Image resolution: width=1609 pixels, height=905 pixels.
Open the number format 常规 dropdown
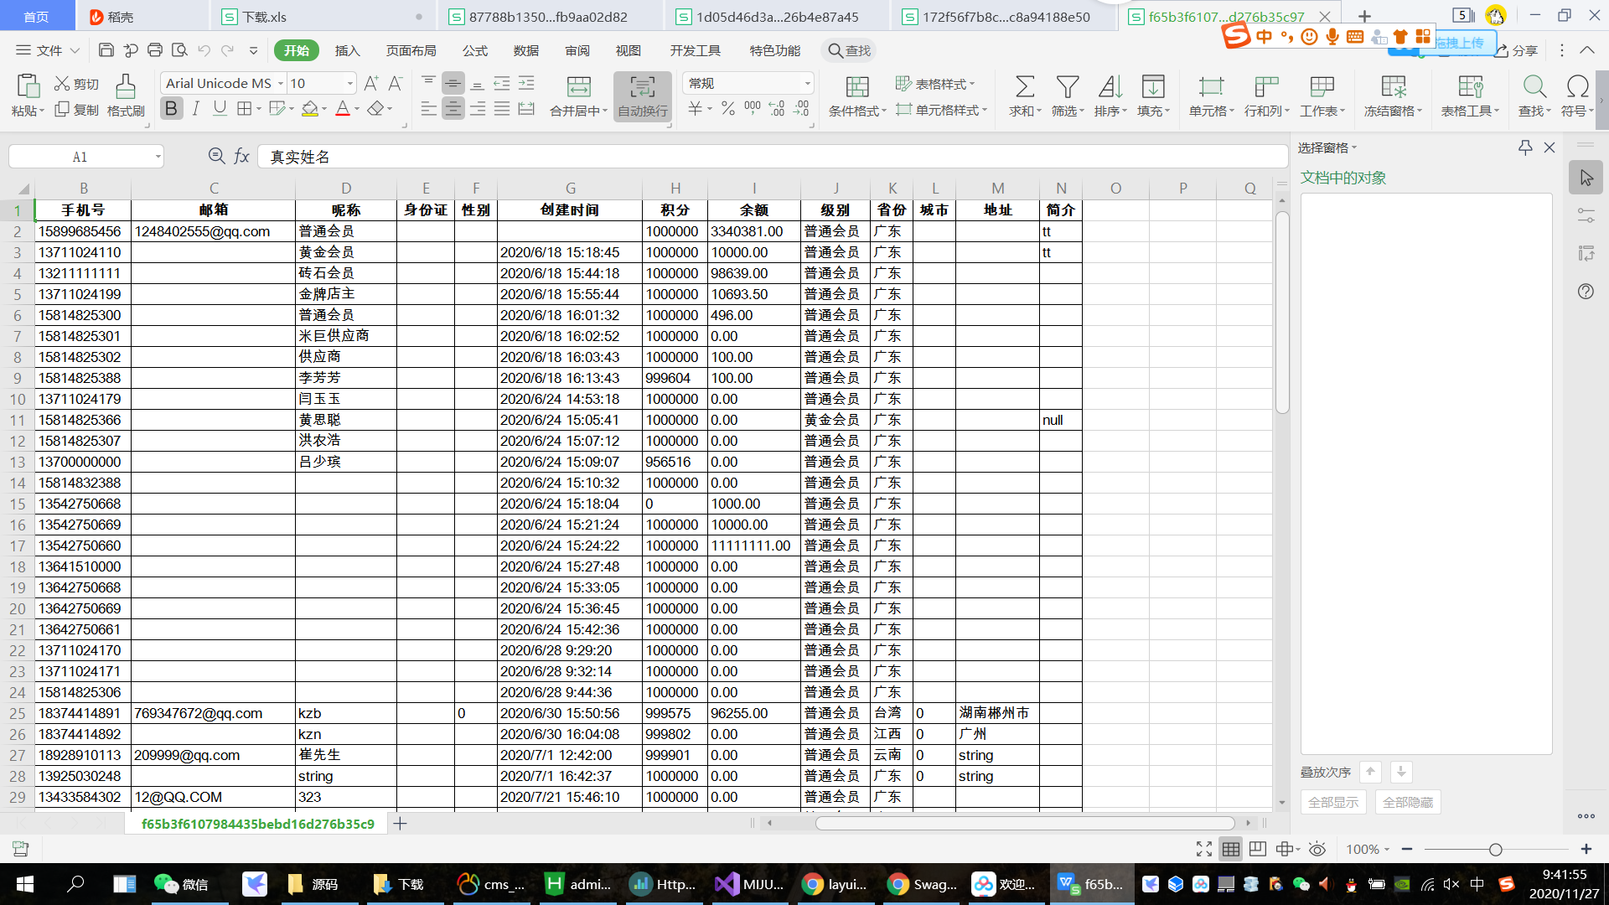point(807,84)
